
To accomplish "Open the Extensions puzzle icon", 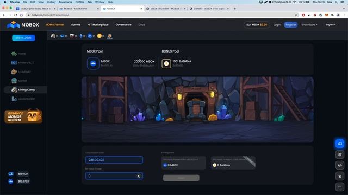I will [x=332, y=15].
